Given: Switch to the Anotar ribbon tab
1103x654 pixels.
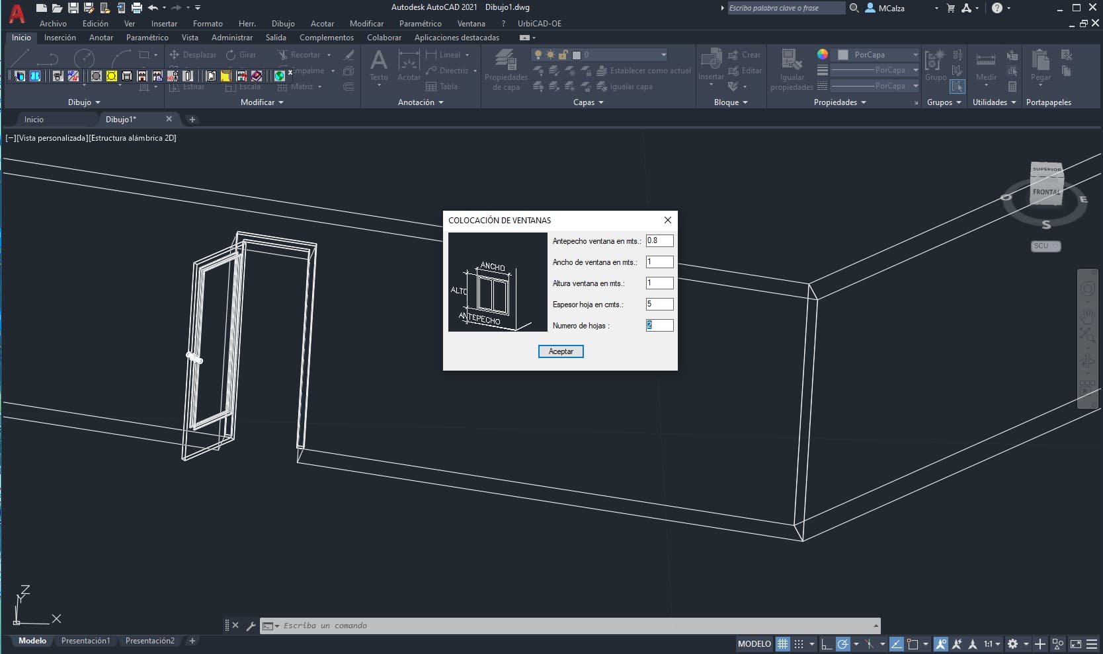Looking at the screenshot, I should click(x=101, y=38).
